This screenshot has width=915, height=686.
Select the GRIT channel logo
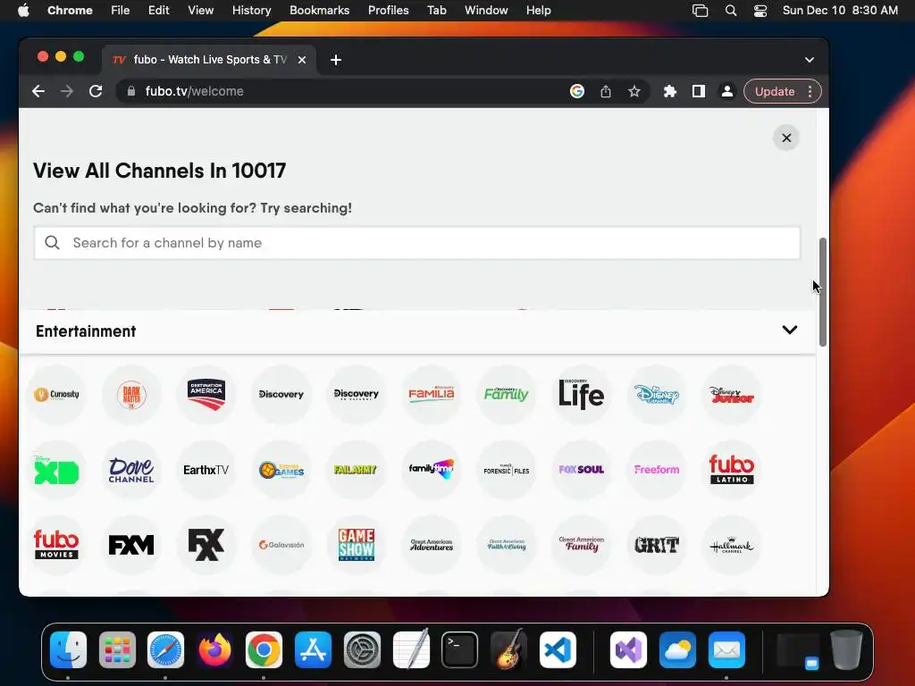click(x=657, y=545)
